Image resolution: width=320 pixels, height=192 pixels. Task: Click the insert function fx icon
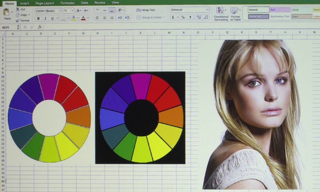click(x=40, y=27)
